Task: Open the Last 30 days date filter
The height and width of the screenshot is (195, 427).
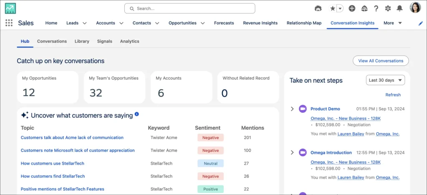Action: (x=385, y=80)
